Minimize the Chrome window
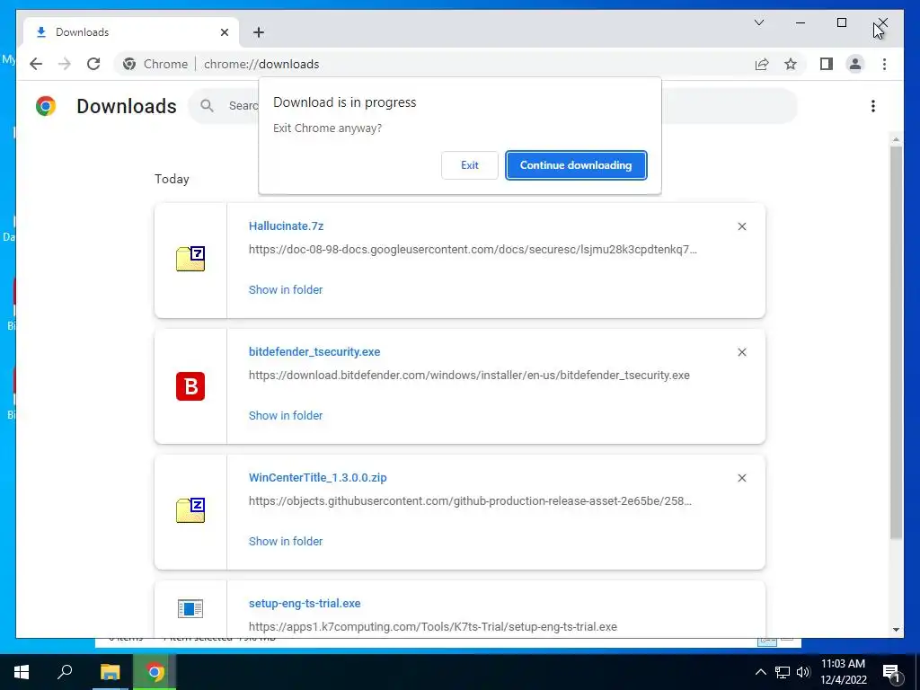Screen dimensions: 920x690 coord(801,22)
